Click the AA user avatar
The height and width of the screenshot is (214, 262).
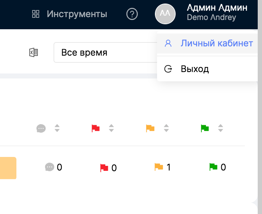[165, 14]
